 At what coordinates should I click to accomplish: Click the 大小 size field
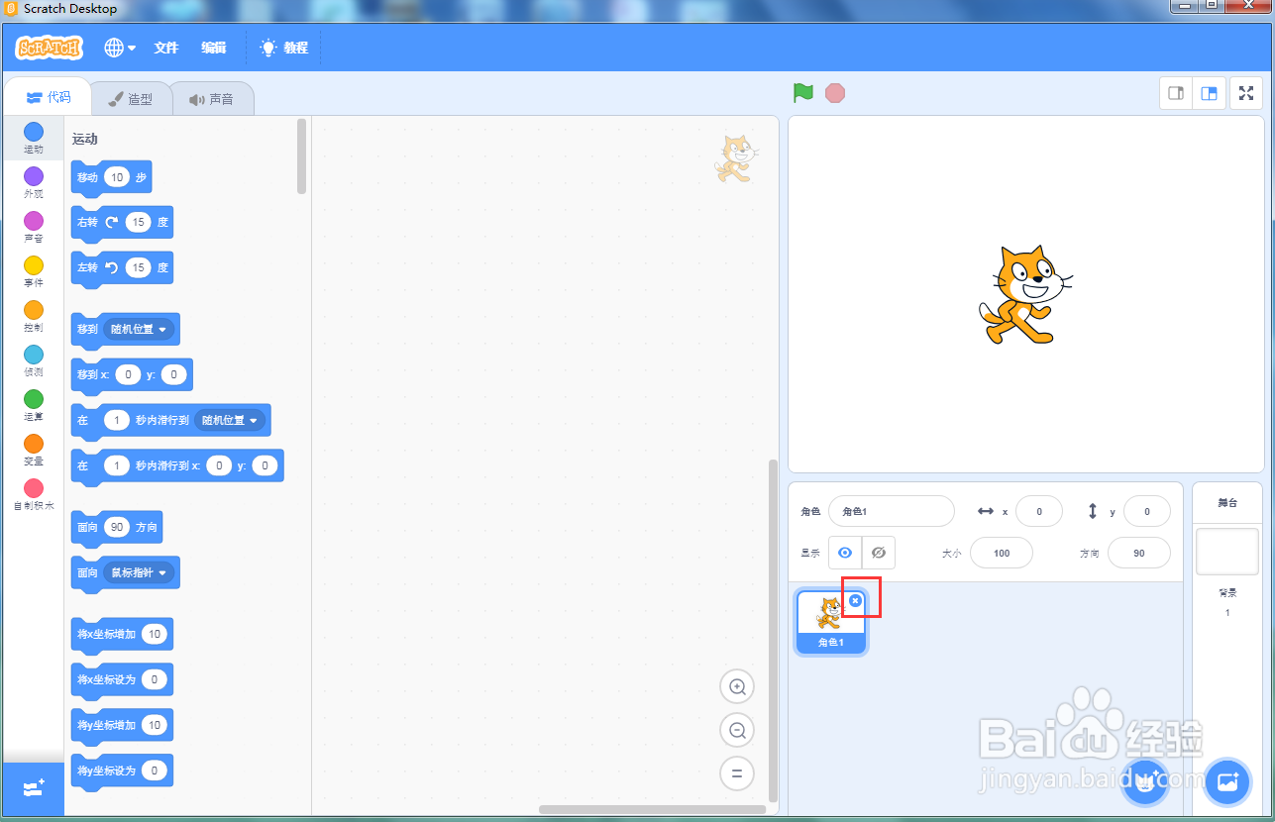tap(1002, 553)
